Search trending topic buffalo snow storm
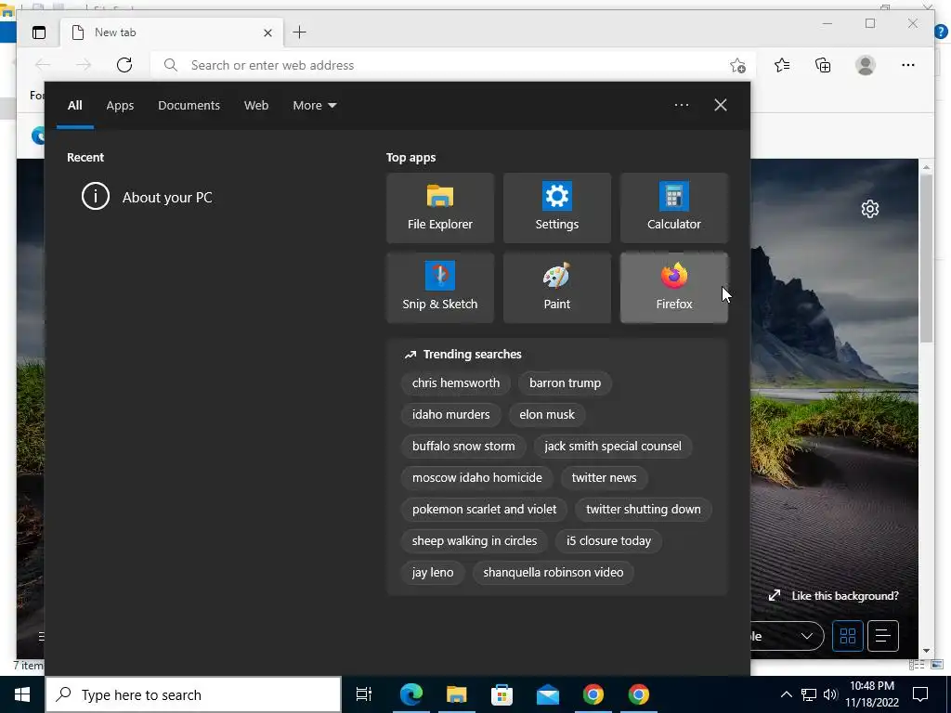The image size is (951, 713). (463, 447)
